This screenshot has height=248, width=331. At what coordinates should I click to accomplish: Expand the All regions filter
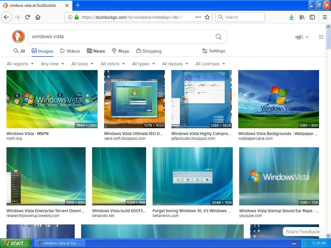coord(20,64)
